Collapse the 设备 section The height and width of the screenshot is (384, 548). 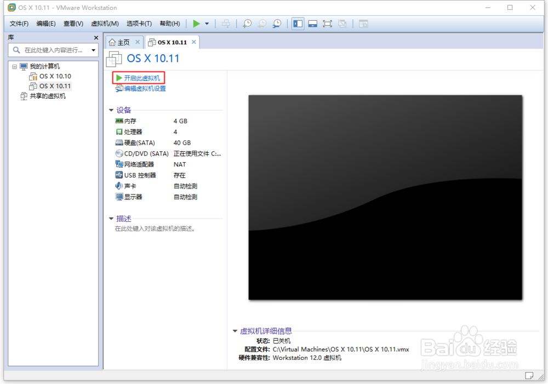point(111,110)
